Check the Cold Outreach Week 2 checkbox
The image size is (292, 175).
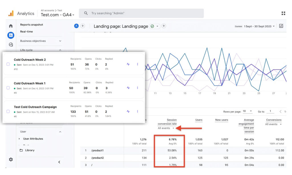(8, 64)
